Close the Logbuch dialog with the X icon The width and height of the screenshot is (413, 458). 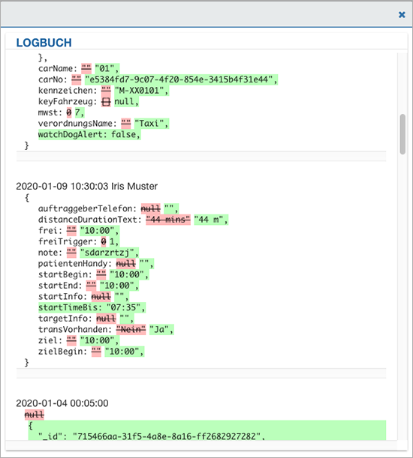click(x=402, y=14)
